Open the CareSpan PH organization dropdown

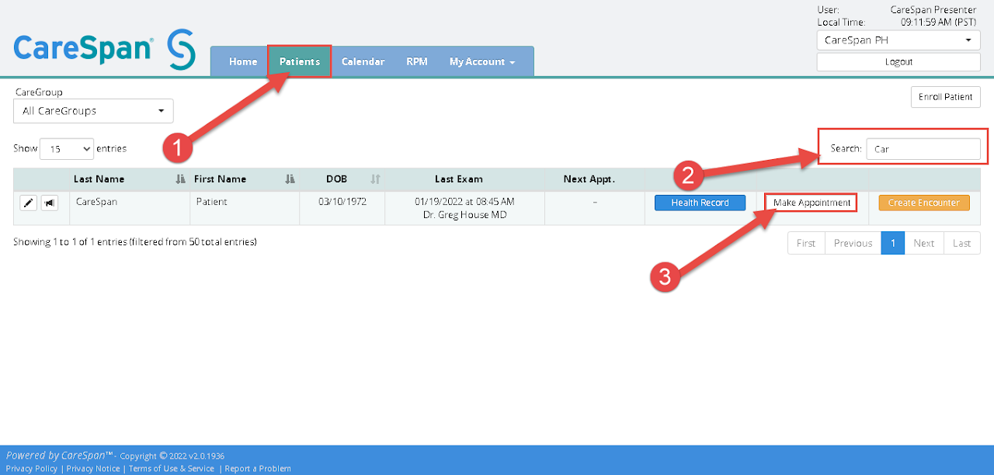coord(898,40)
